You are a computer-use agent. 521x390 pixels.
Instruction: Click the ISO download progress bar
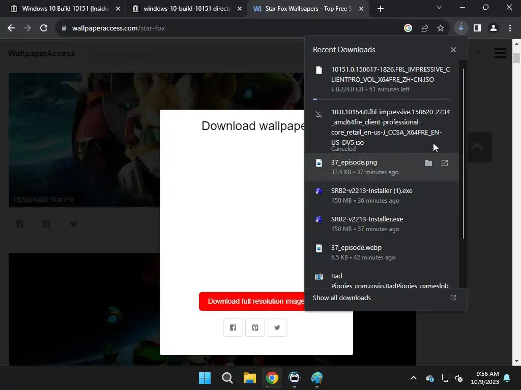(382, 99)
